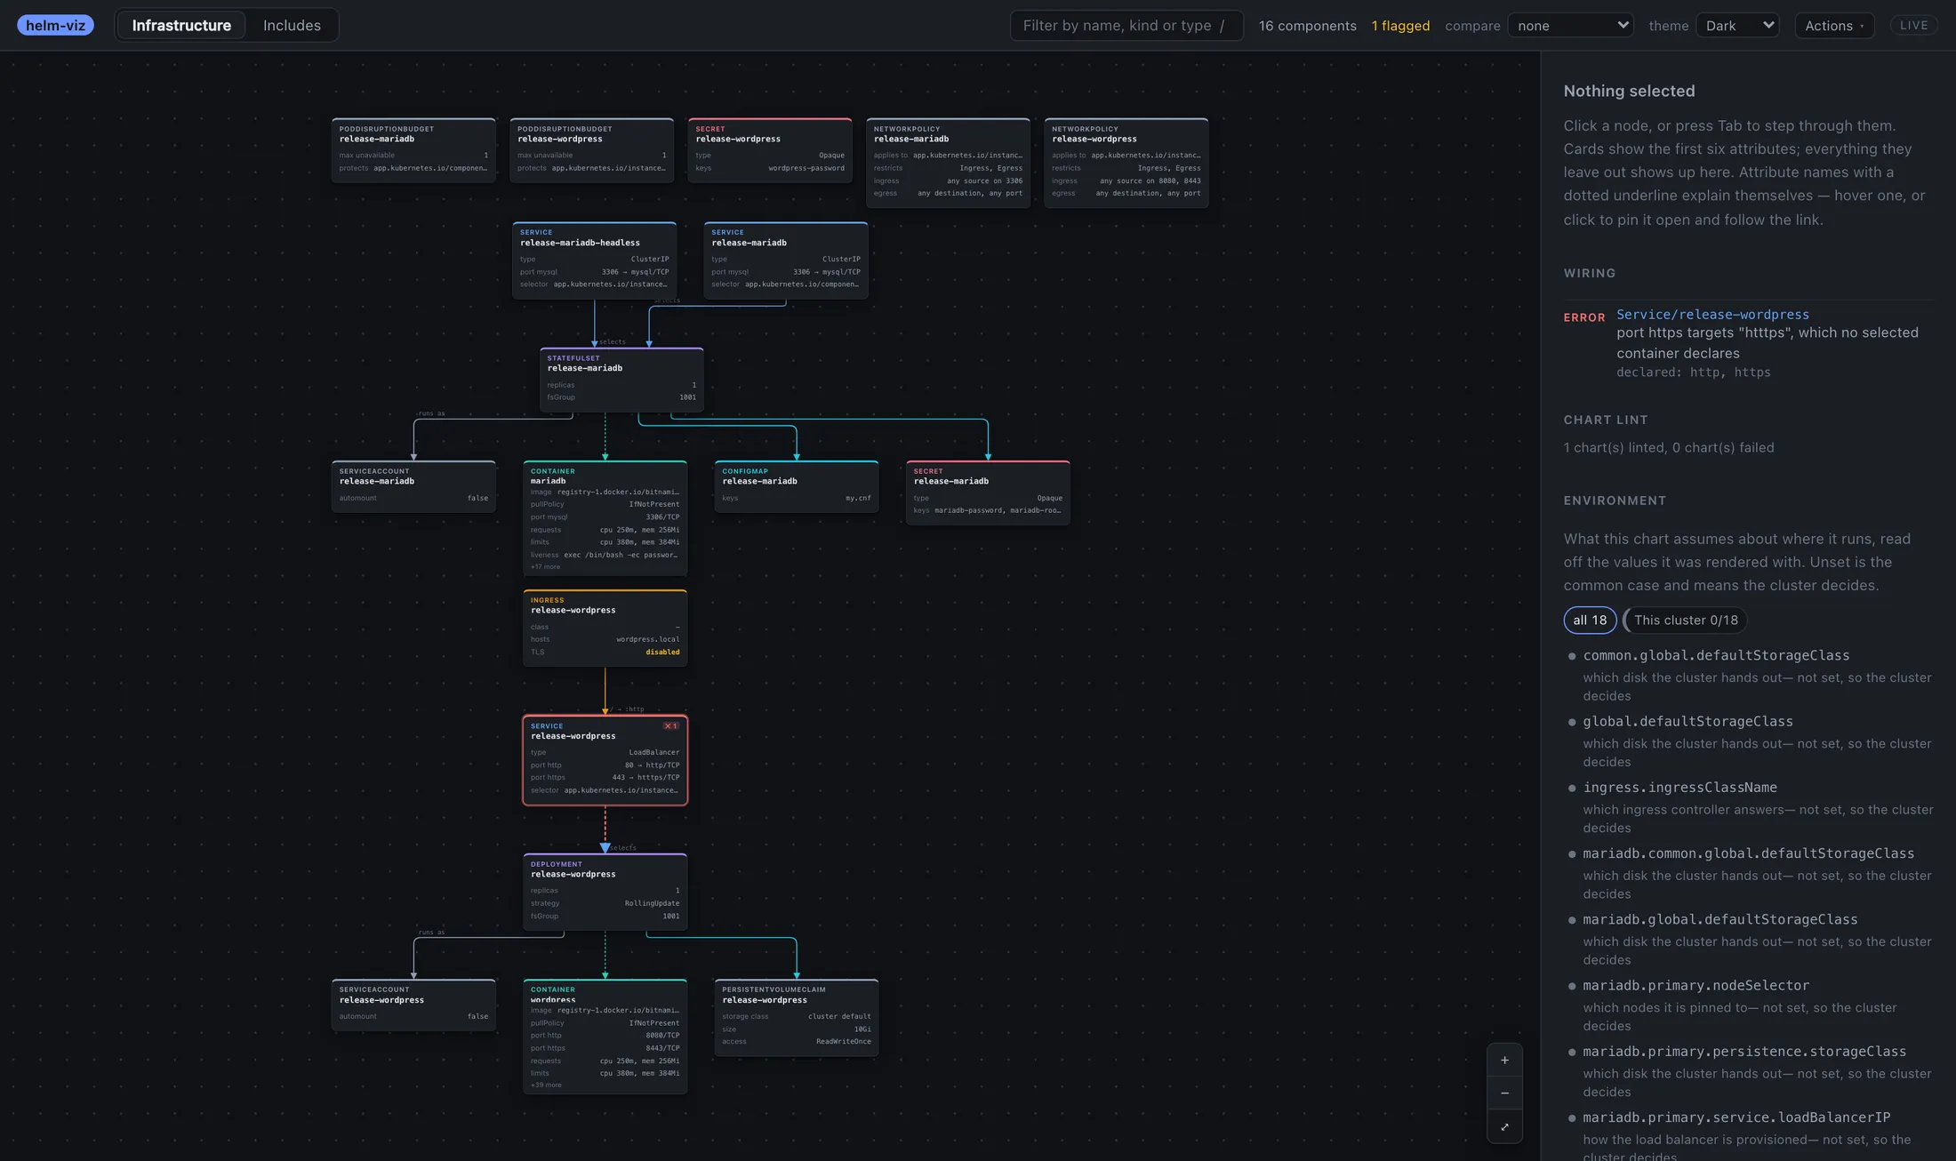Select the 'This cluster 0/18' filter
This screenshot has height=1161, width=1956.
coord(1685,620)
